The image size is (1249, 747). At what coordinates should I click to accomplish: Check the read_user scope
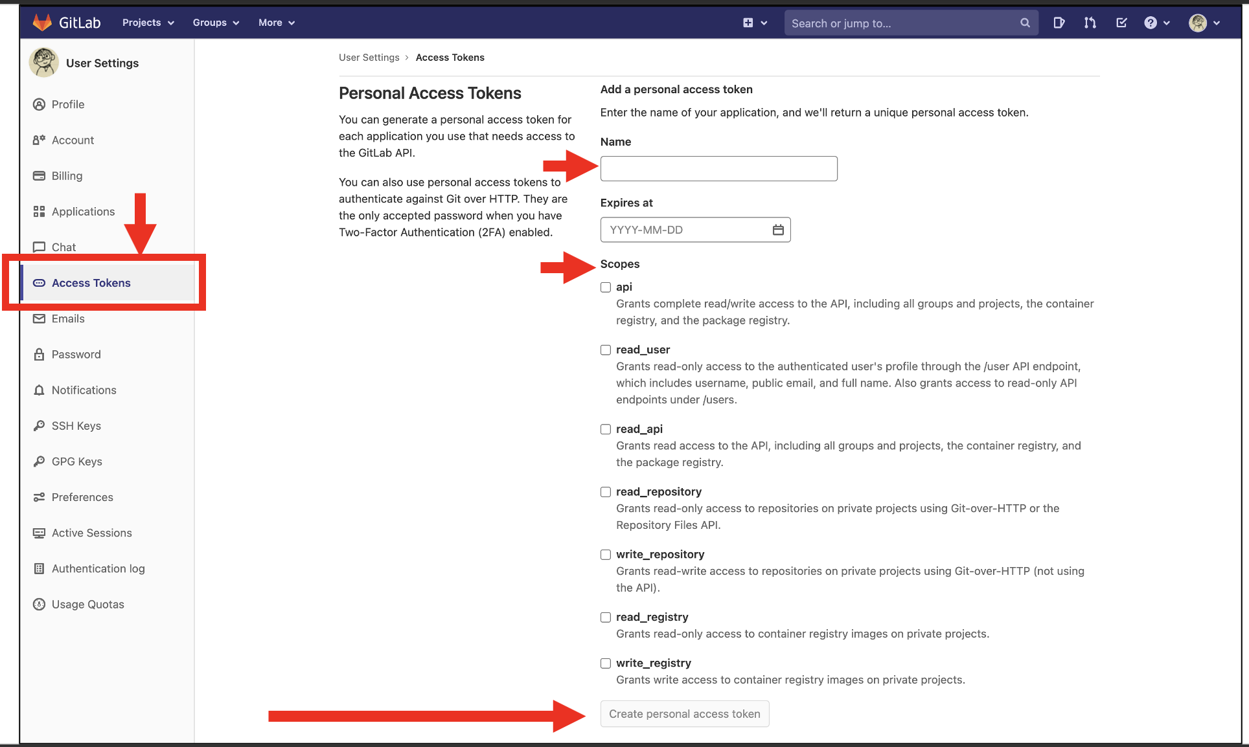click(606, 350)
